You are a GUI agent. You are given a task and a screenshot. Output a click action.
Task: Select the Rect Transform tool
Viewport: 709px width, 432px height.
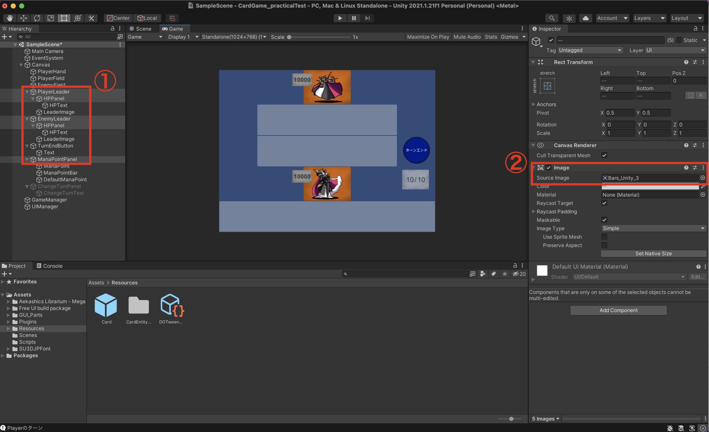point(64,18)
